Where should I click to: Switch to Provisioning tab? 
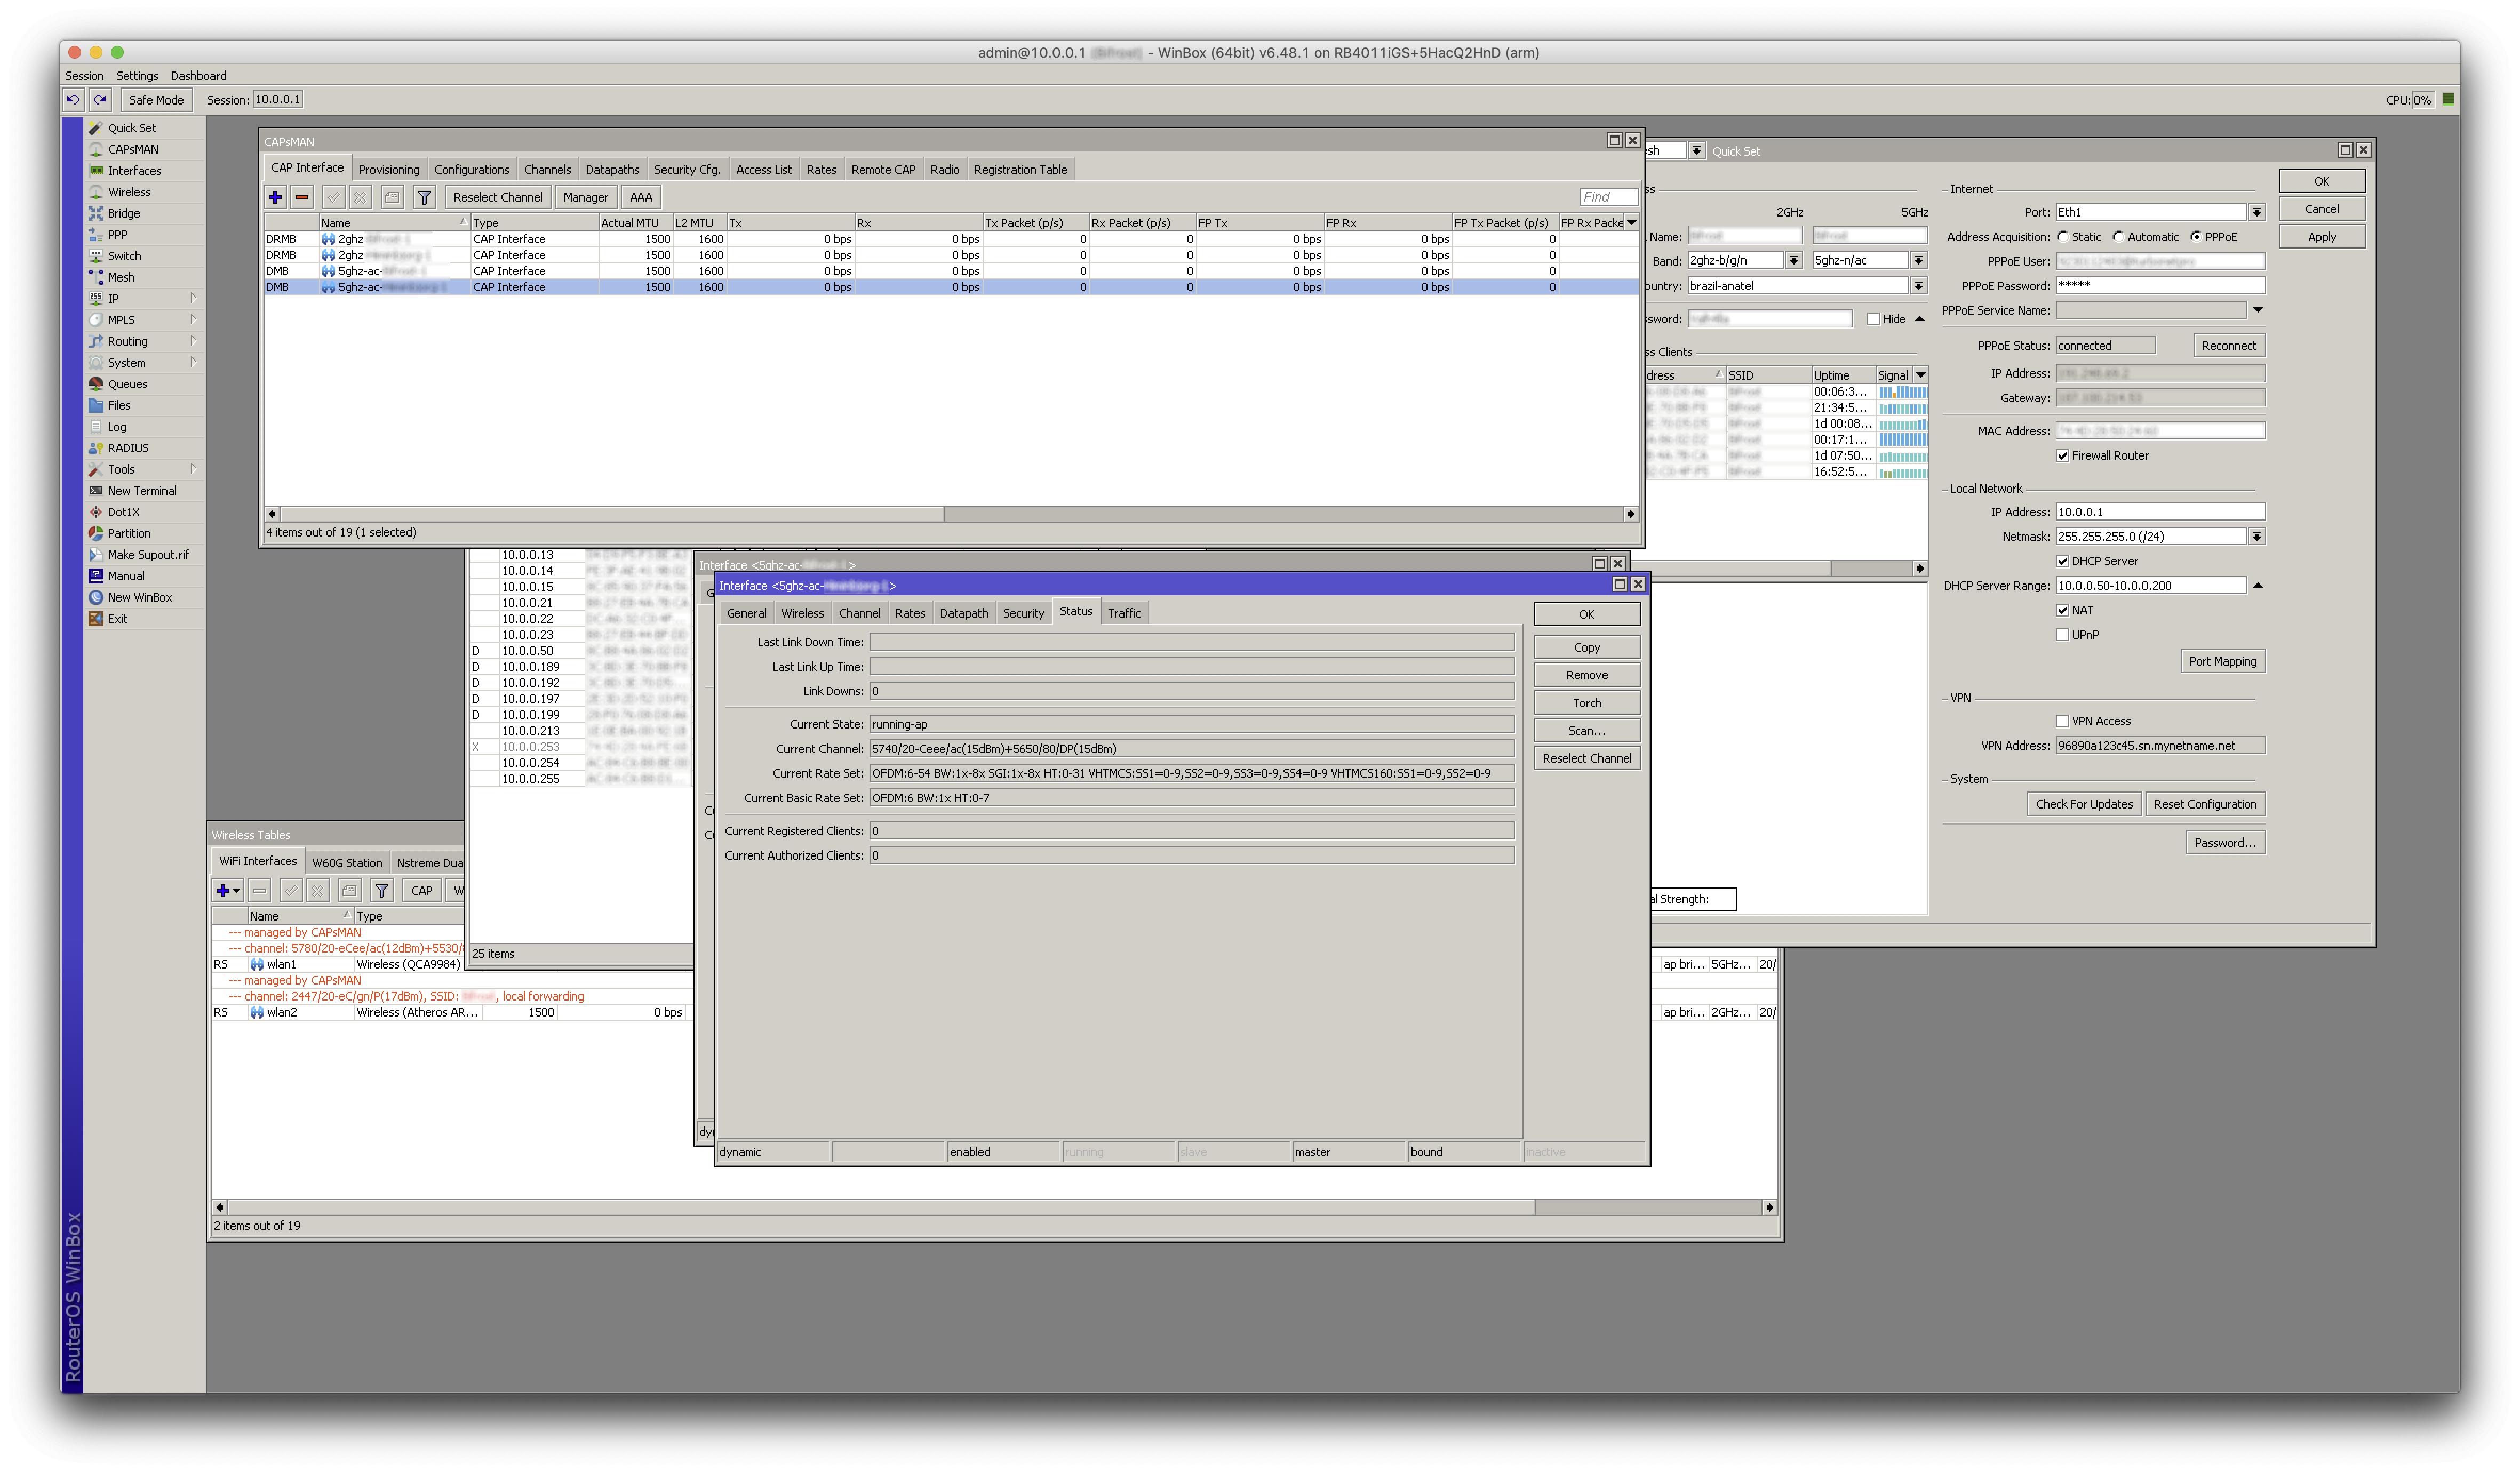pyautogui.click(x=389, y=169)
